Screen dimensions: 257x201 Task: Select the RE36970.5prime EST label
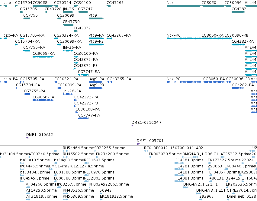point(99,172)
